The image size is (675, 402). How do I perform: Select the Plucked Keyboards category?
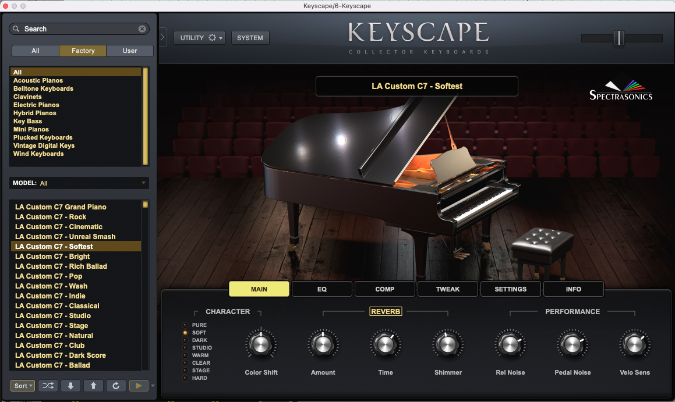43,137
